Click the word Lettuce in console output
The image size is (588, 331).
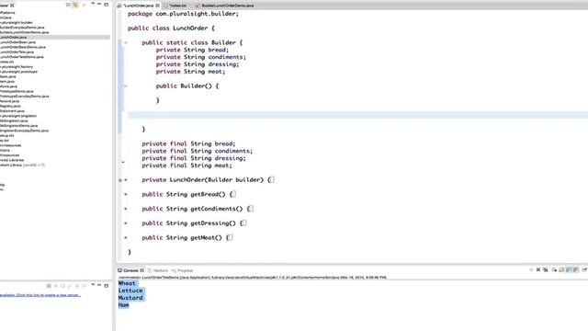click(x=130, y=291)
